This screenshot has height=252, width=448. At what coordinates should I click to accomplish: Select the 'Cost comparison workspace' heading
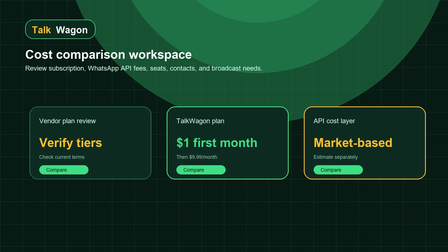tap(109, 55)
